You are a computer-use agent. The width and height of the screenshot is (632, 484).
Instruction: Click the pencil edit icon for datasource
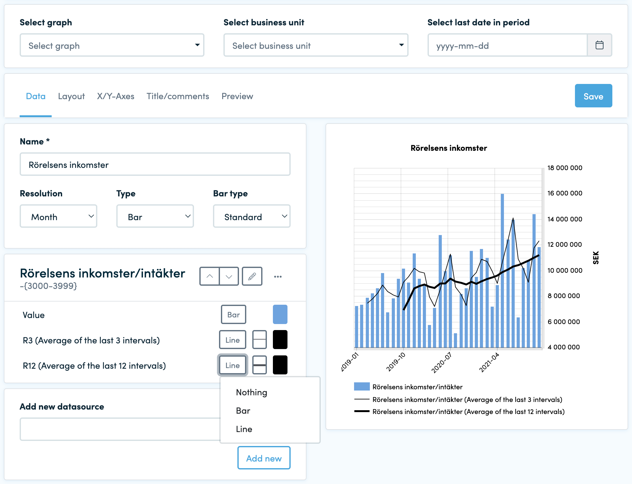(252, 276)
